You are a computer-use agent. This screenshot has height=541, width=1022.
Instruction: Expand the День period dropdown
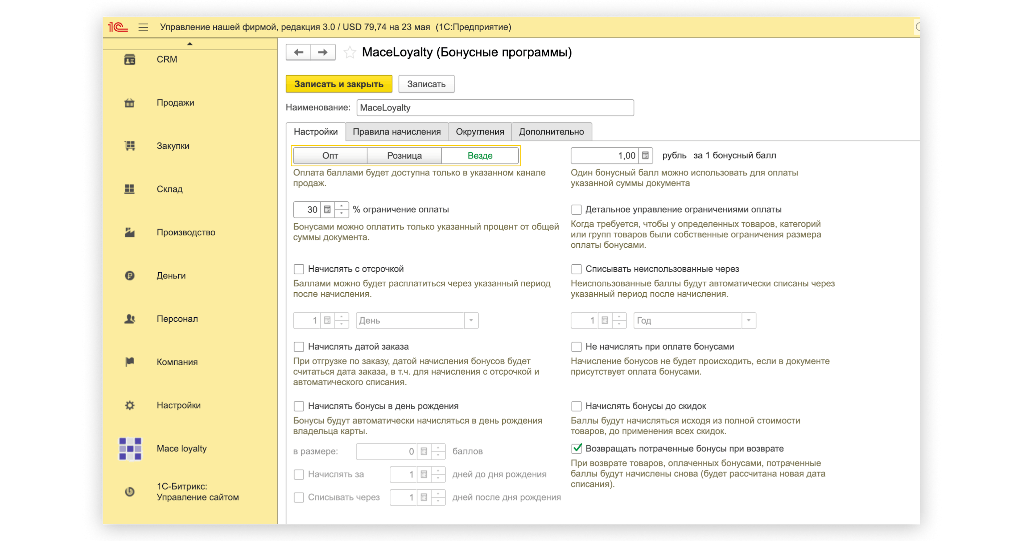coord(471,321)
